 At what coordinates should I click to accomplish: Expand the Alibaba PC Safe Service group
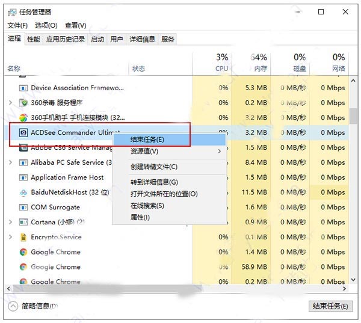10,162
